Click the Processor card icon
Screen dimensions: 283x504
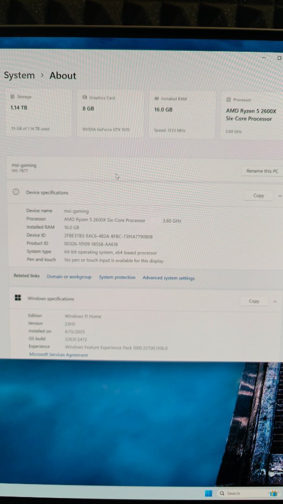(x=229, y=100)
